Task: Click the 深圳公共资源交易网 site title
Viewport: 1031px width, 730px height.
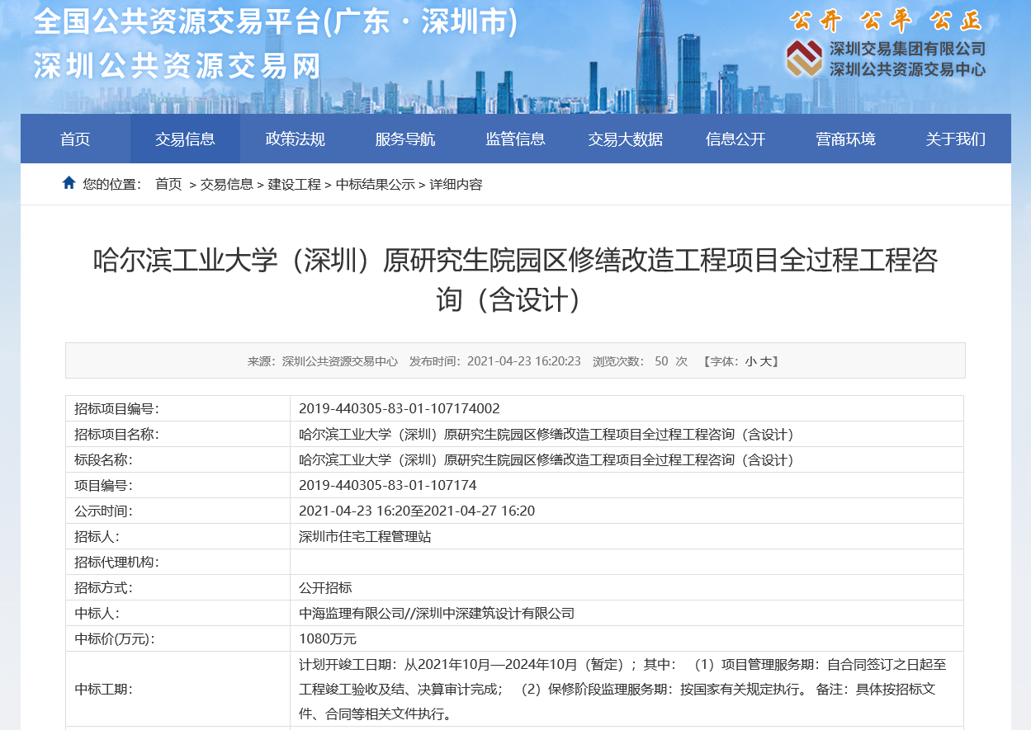Action: tap(177, 66)
